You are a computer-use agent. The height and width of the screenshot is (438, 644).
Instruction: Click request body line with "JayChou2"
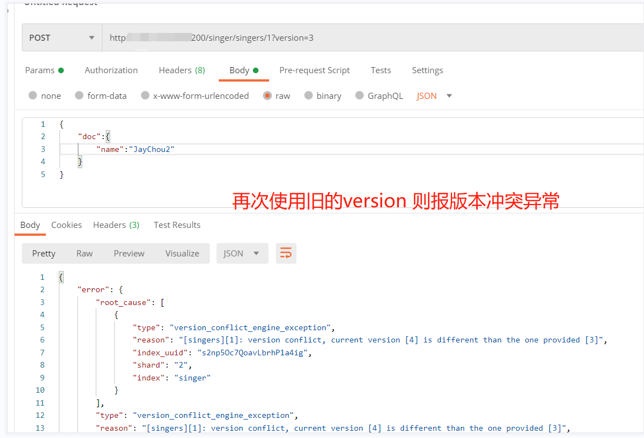pyautogui.click(x=135, y=149)
